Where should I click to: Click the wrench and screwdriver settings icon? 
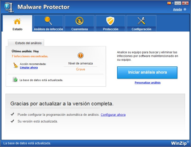point(141,21)
